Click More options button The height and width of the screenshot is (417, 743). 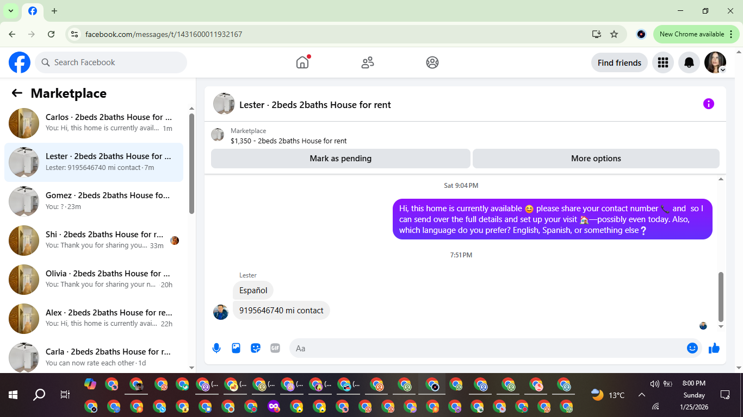596,159
